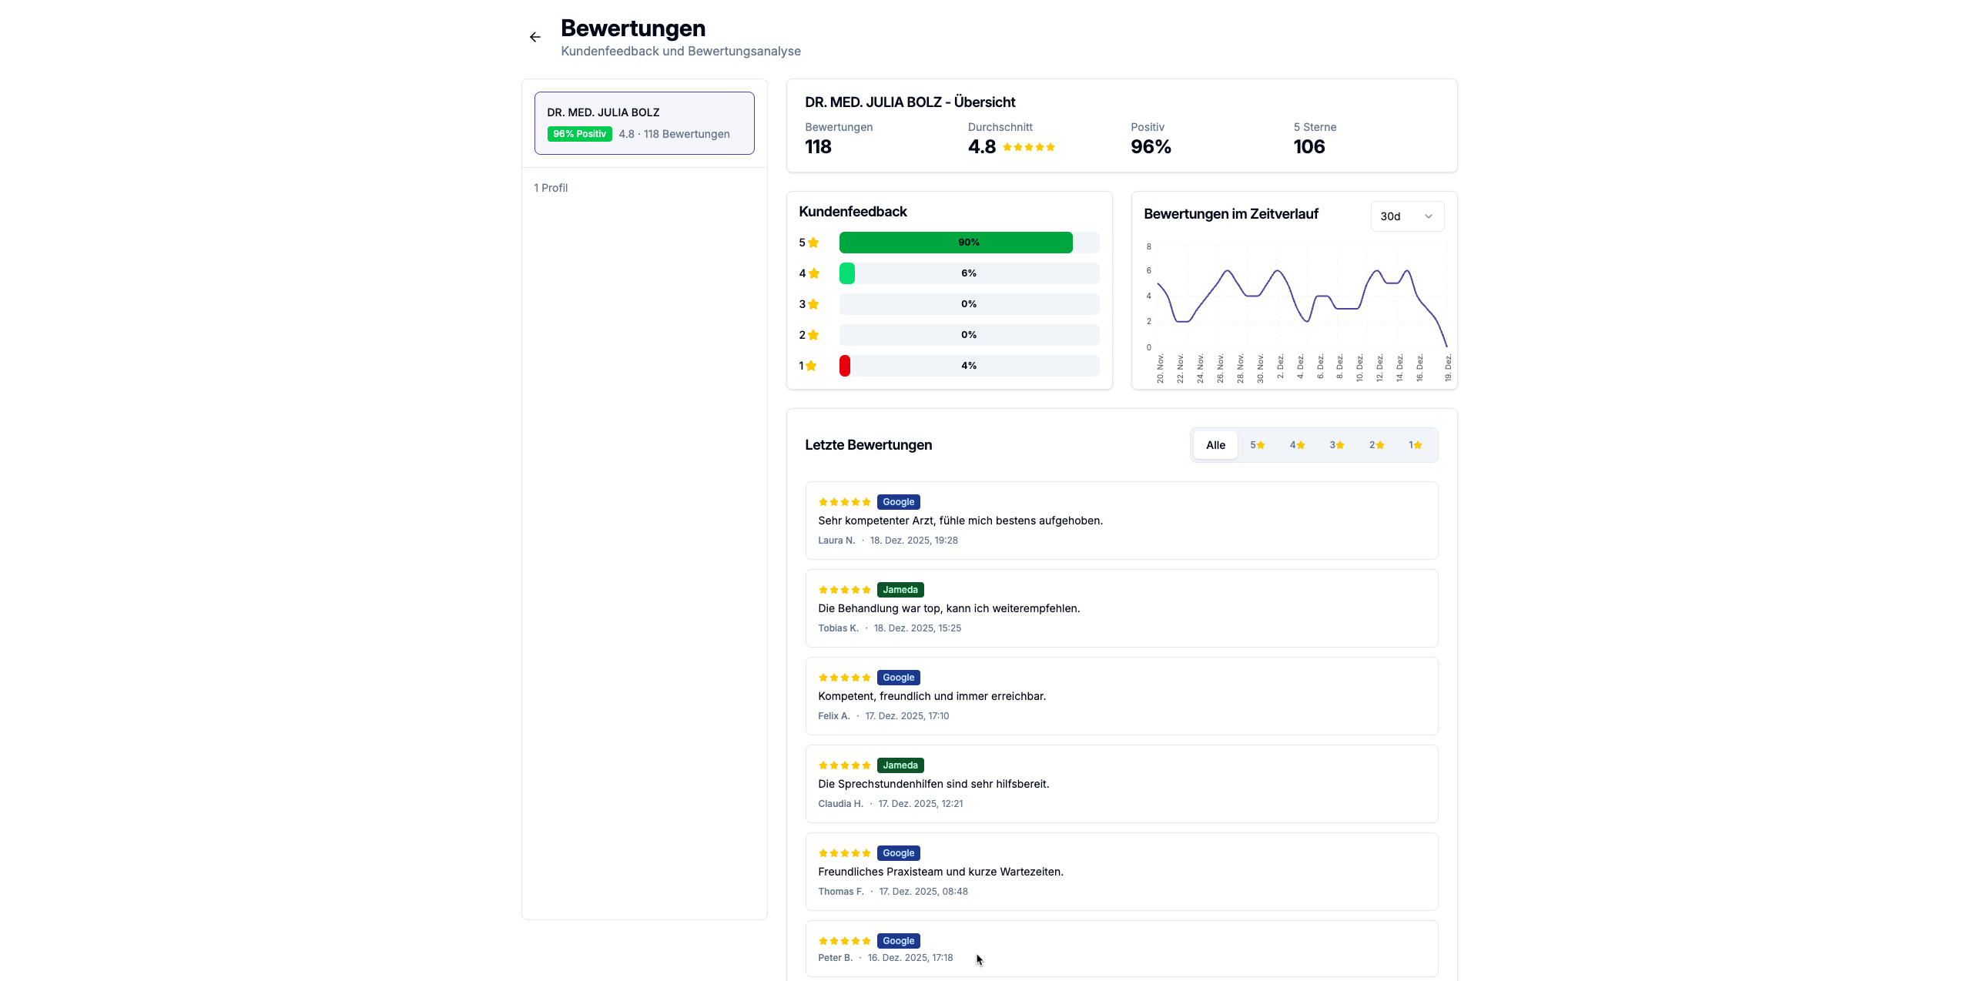The width and height of the screenshot is (1977, 981).
Task: Filter reviews by 1 star
Action: pos(1415,445)
